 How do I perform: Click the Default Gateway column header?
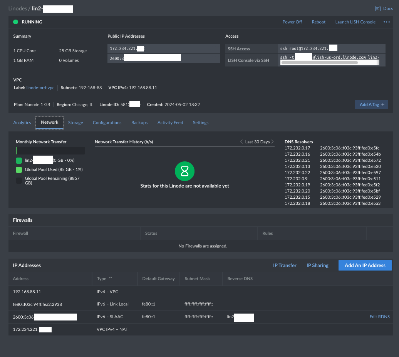pyautogui.click(x=158, y=279)
